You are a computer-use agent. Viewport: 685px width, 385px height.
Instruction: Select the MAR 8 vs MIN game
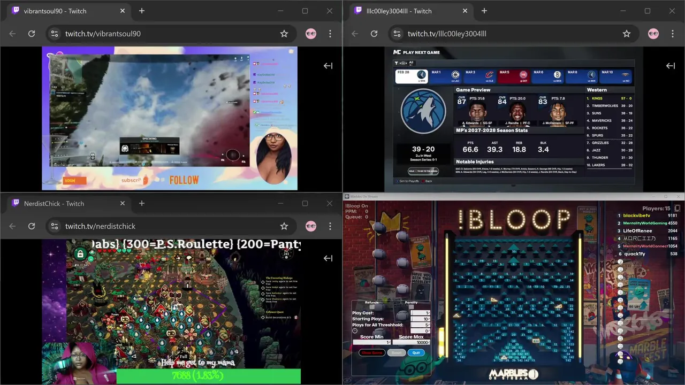[582, 76]
